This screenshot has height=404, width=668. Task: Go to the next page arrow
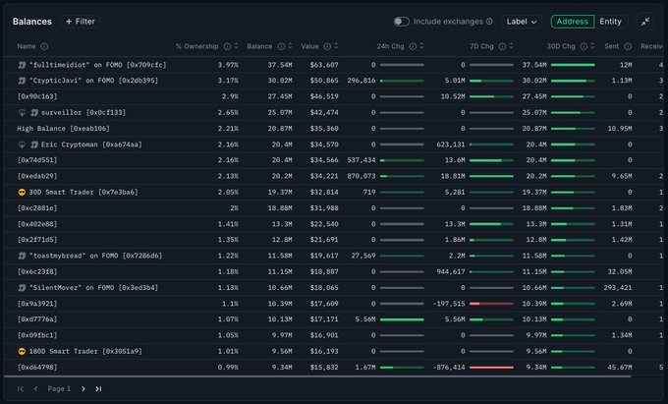pyautogui.click(x=83, y=388)
